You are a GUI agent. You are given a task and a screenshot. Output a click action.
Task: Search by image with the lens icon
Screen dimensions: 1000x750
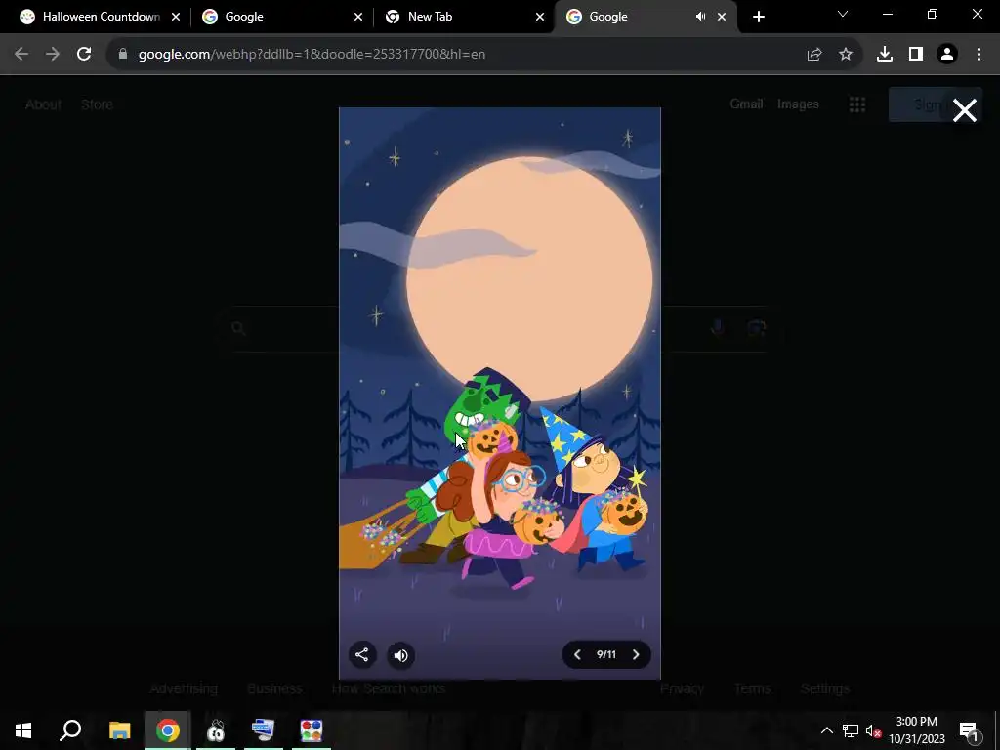pyautogui.click(x=756, y=328)
